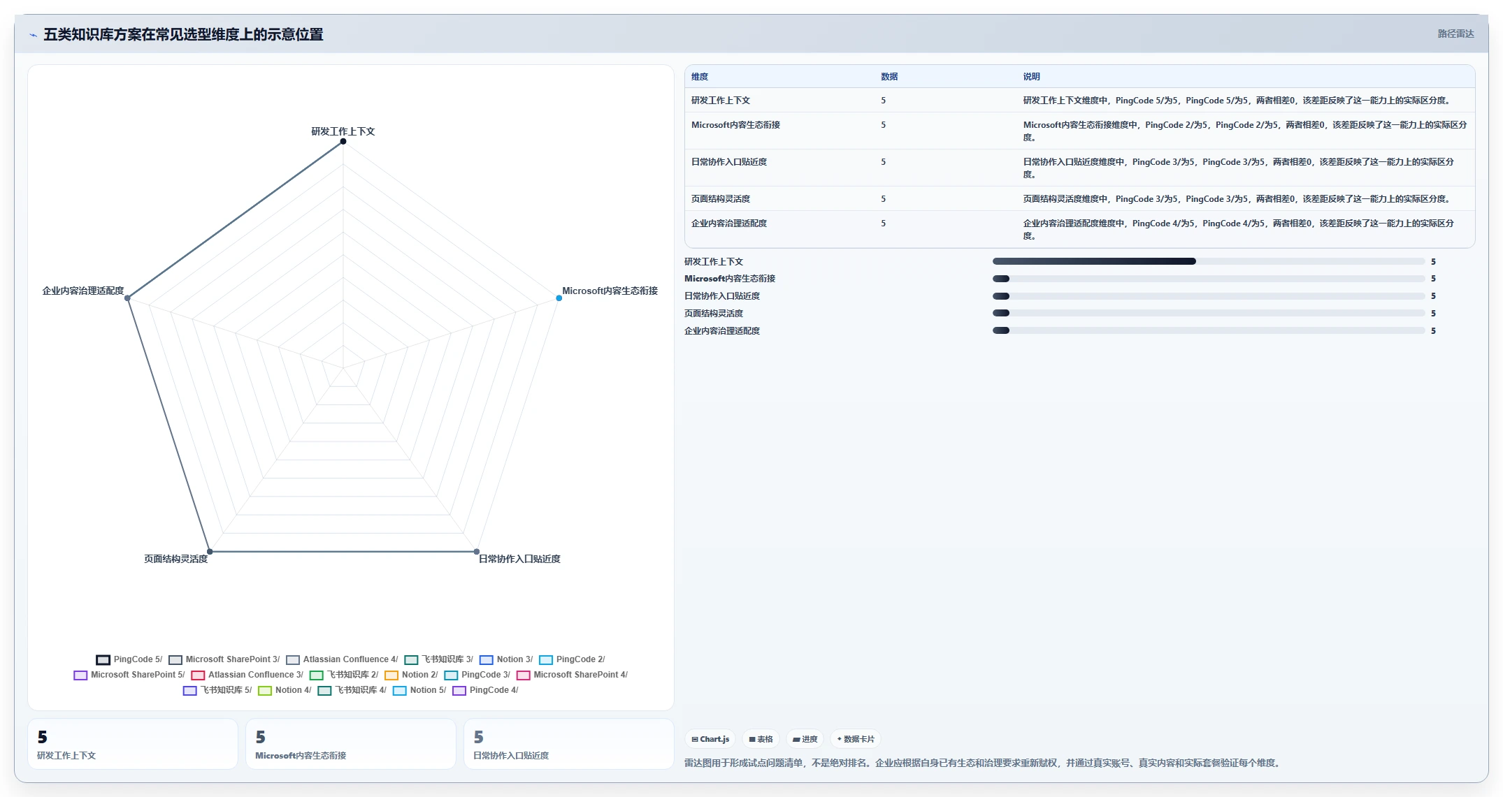Open the 研发工作上下文 data card
1503x797 pixels.
[x=133, y=744]
